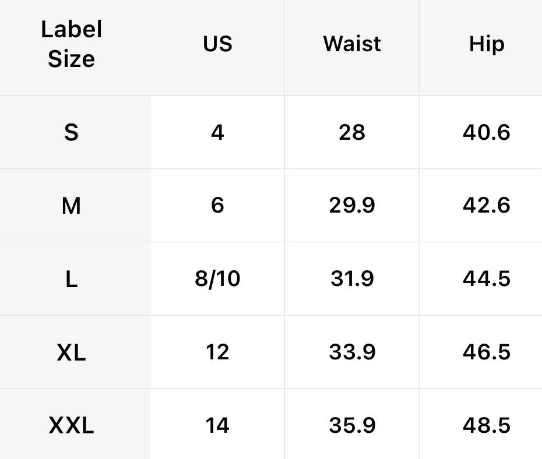Viewport: 542px width, 459px height.
Task: Select the S label size row
Action: 71,133
